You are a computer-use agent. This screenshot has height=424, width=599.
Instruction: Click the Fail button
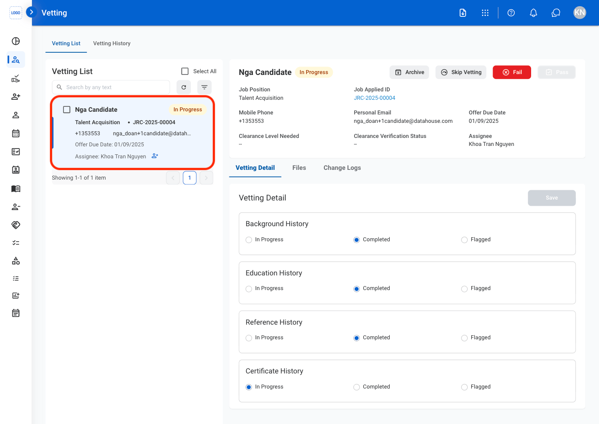click(512, 72)
